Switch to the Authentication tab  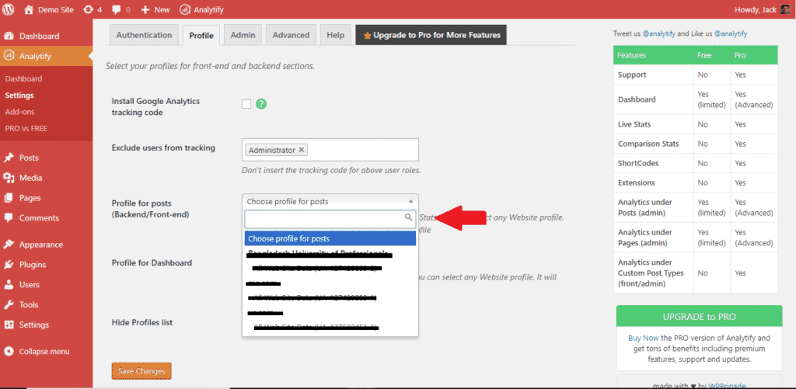point(144,35)
